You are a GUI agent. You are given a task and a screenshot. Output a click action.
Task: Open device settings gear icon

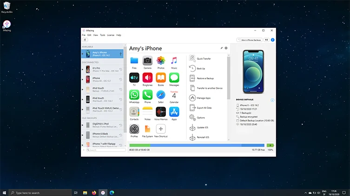pos(226,48)
